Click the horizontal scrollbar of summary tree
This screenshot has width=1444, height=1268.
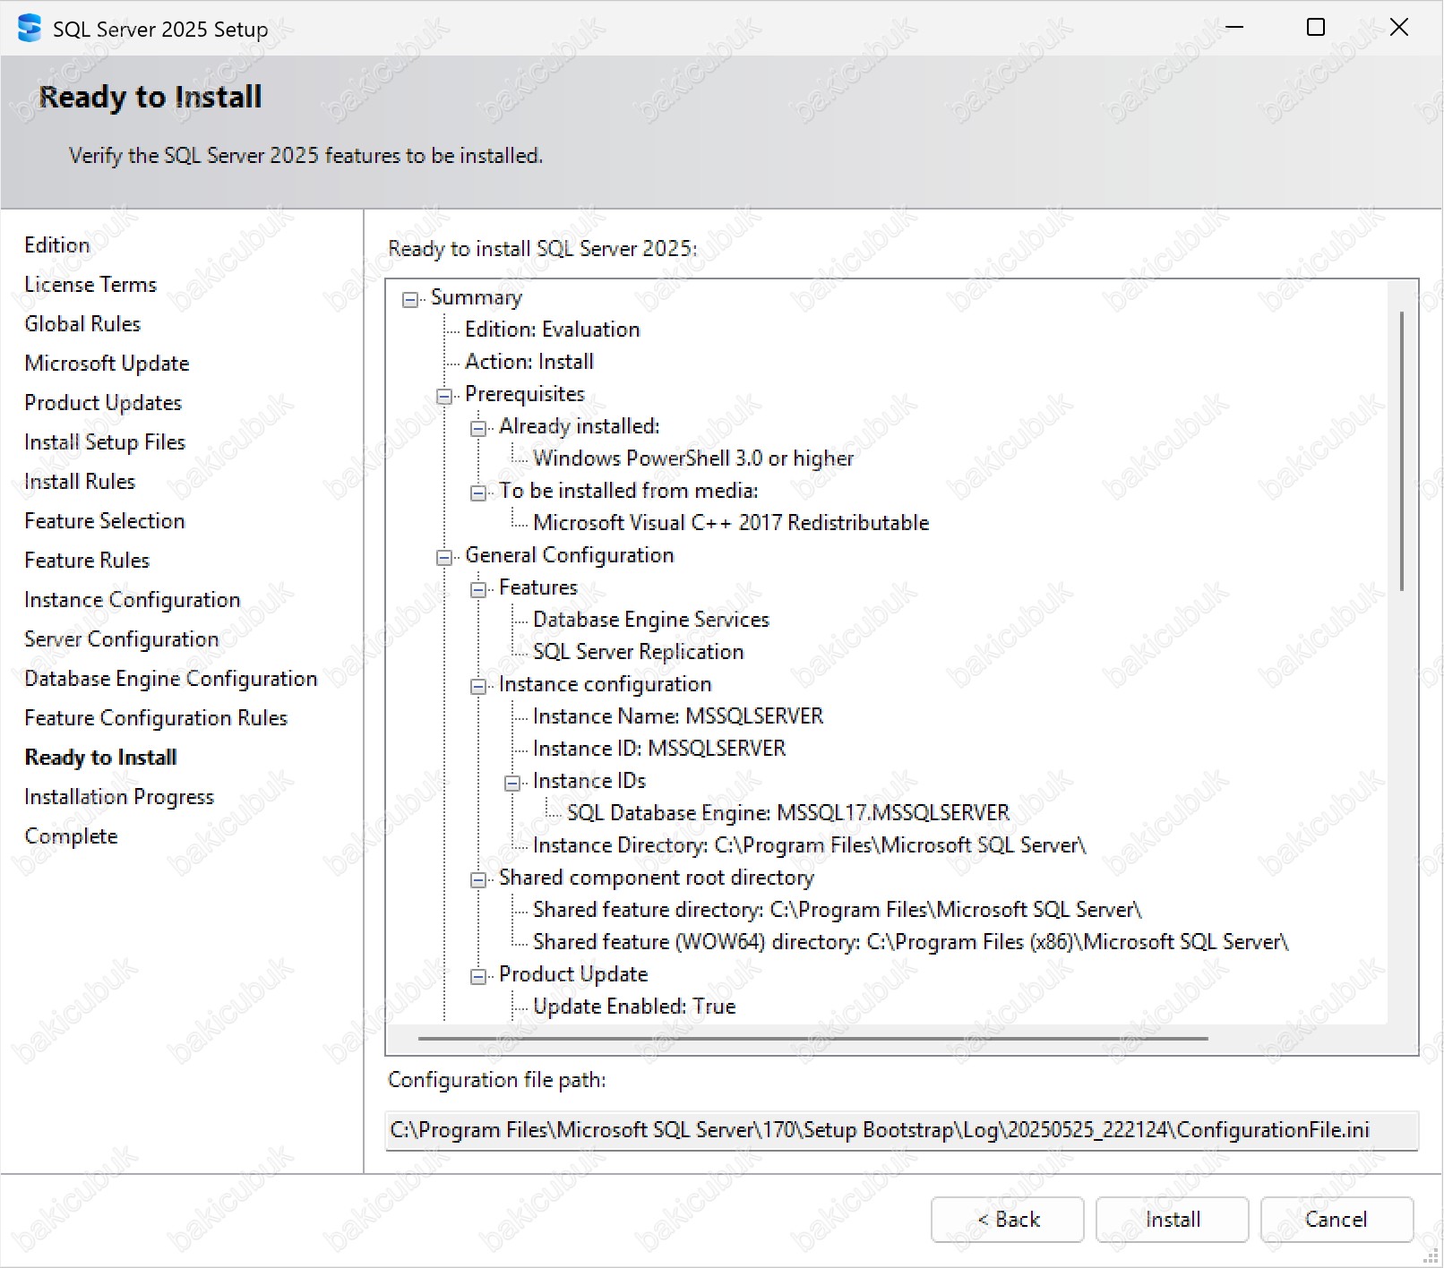(812, 1038)
